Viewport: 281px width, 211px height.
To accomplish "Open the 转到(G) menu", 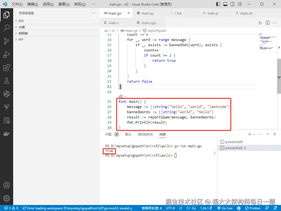I will pyautogui.click(x=80, y=4).
